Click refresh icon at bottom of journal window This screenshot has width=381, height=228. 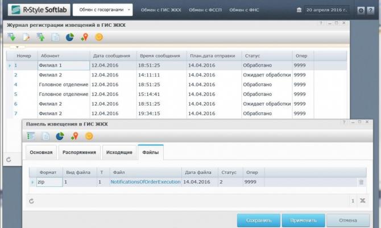pyautogui.click(x=9, y=160)
